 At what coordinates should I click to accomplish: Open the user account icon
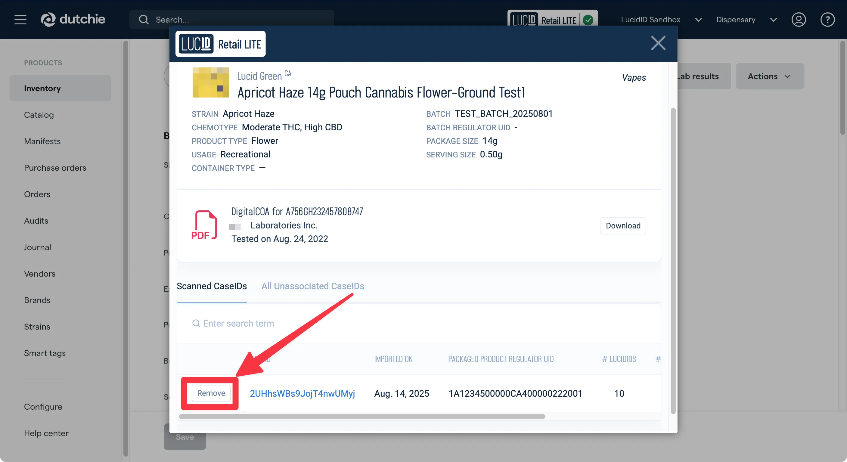[x=798, y=20]
